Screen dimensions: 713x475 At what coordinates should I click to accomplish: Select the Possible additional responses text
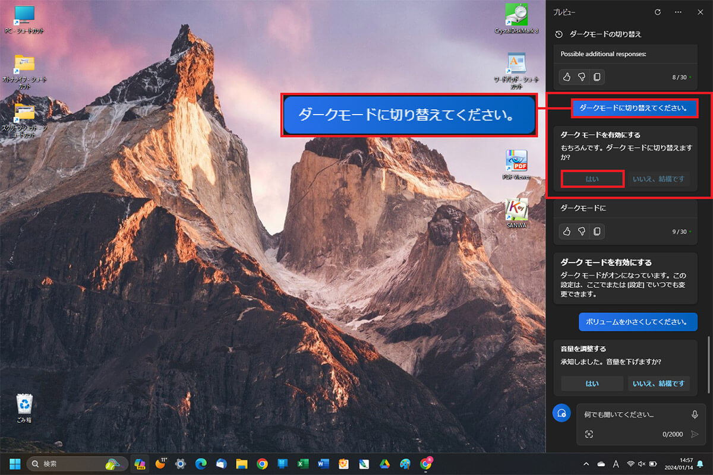[603, 54]
